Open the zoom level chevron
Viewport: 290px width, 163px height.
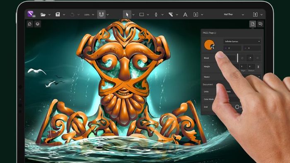pos(93,14)
